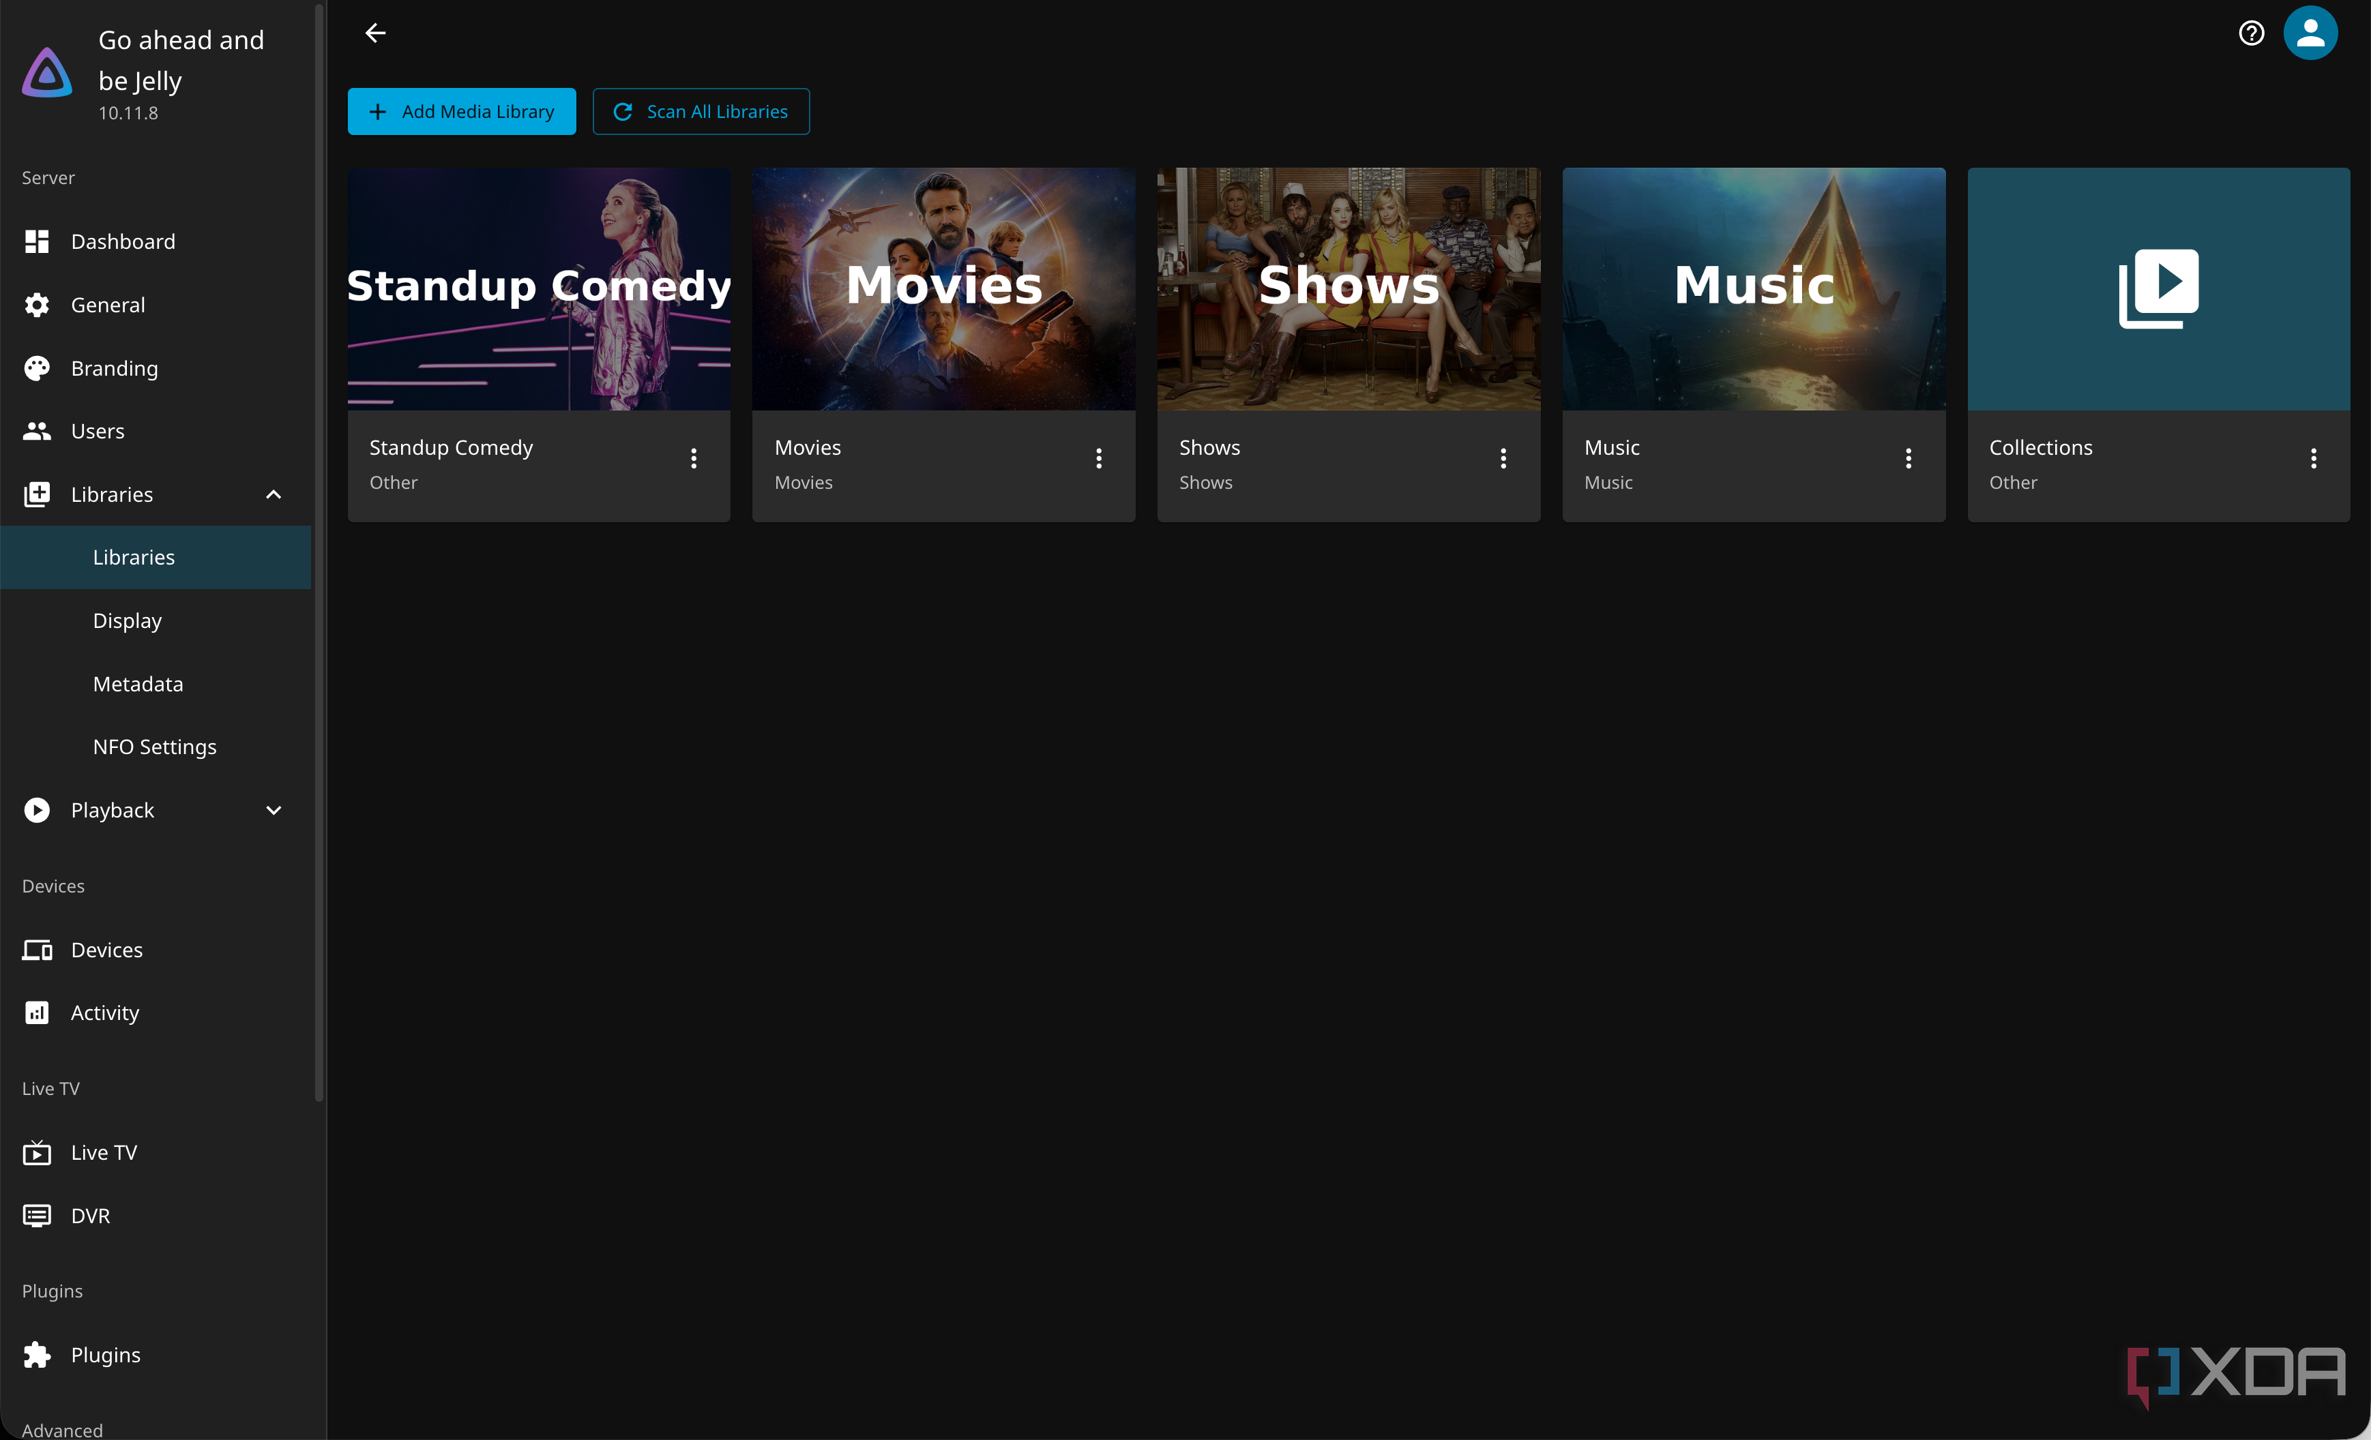Screen dimensions: 2371x1440
Task: Click the Shows library thumbnail
Action: [x=1348, y=288]
